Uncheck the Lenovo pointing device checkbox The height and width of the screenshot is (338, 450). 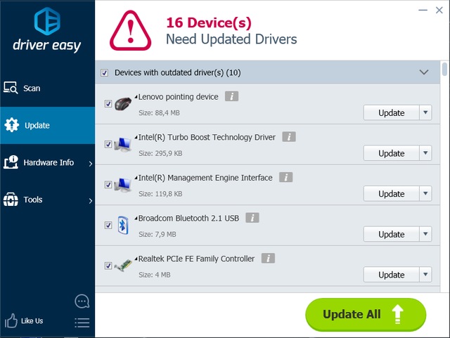[108, 104]
